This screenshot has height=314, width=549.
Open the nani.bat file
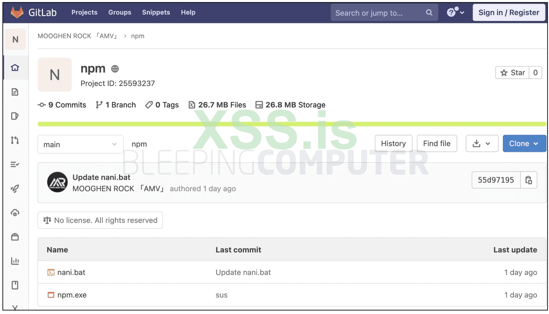pyautogui.click(x=71, y=272)
